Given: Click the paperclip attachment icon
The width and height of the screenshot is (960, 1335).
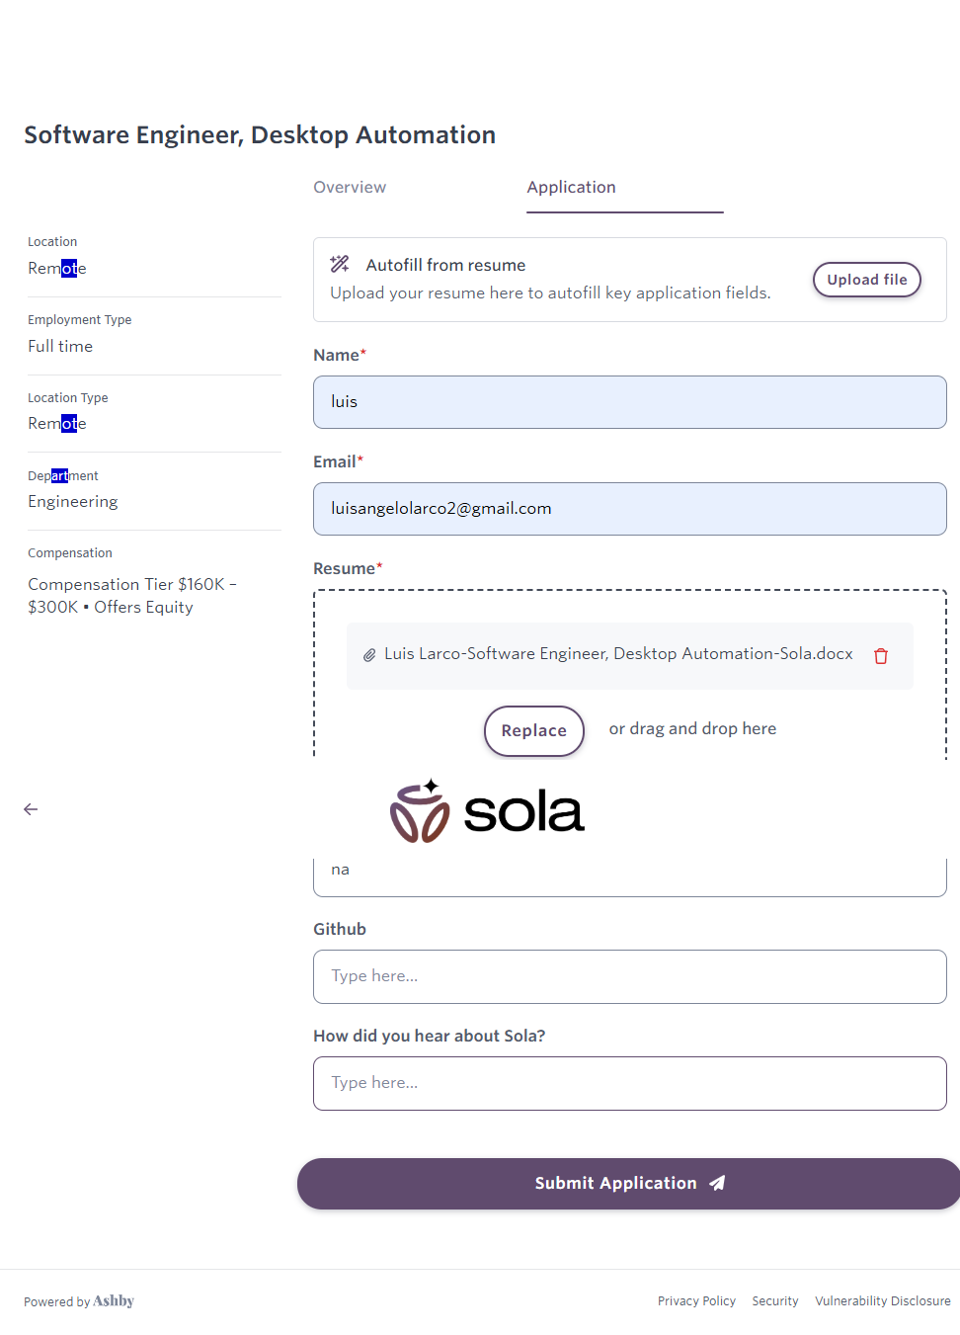Looking at the screenshot, I should (x=369, y=655).
